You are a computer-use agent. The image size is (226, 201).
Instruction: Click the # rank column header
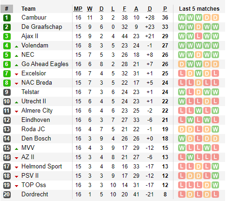click(x=7, y=9)
